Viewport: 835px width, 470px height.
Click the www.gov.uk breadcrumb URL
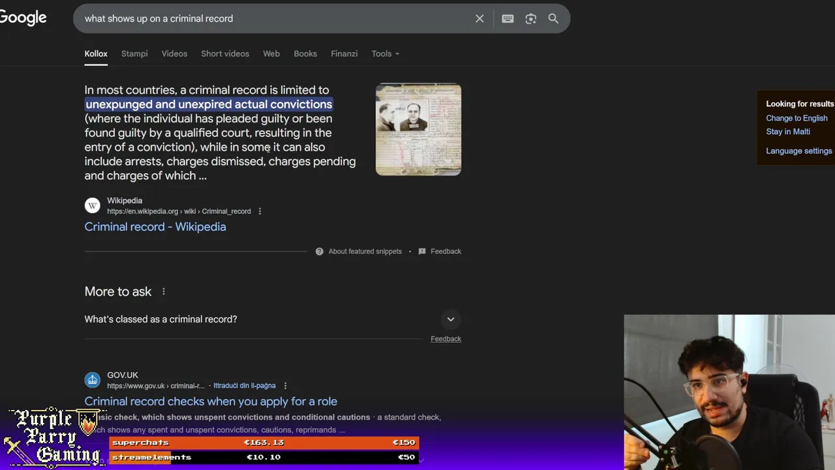pos(156,386)
